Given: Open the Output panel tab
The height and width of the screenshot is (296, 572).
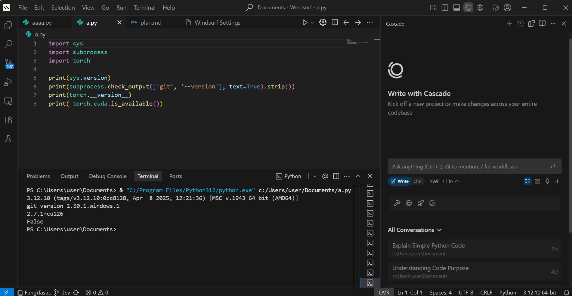Looking at the screenshot, I should 69,176.
